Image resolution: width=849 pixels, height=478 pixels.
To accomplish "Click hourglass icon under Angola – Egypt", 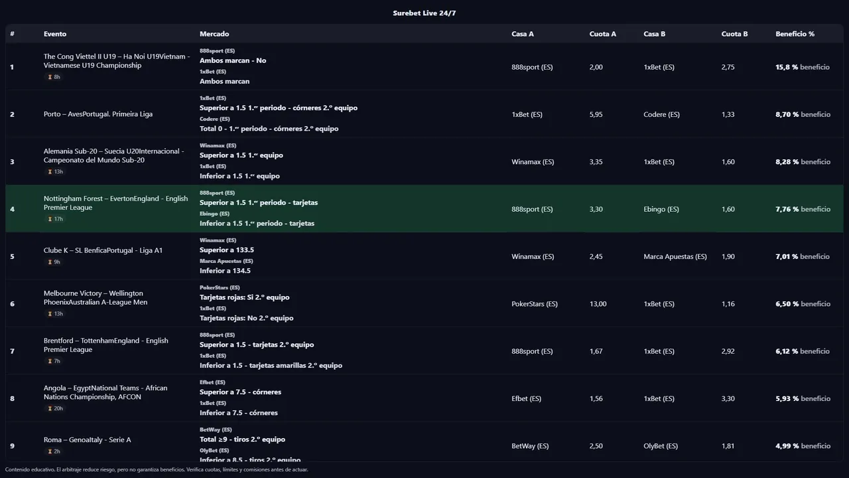I will pos(50,409).
